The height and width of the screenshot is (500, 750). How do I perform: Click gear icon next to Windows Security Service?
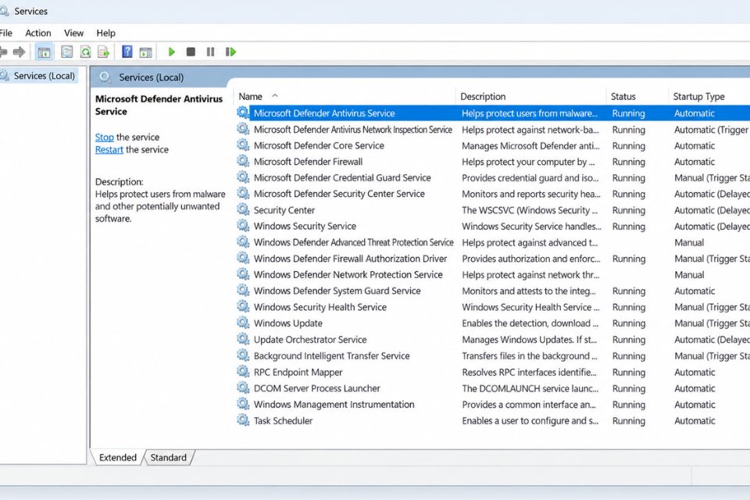coord(243,226)
